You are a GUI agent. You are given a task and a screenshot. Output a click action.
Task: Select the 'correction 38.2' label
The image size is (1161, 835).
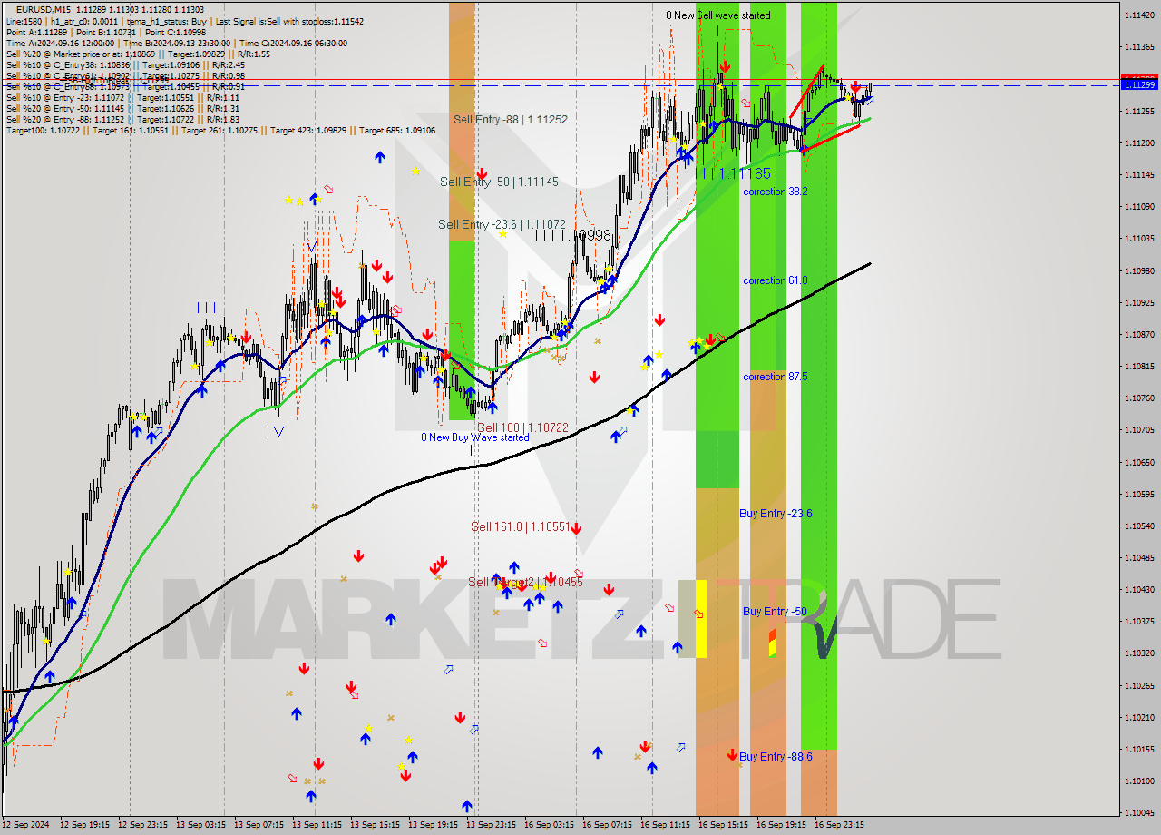click(775, 192)
